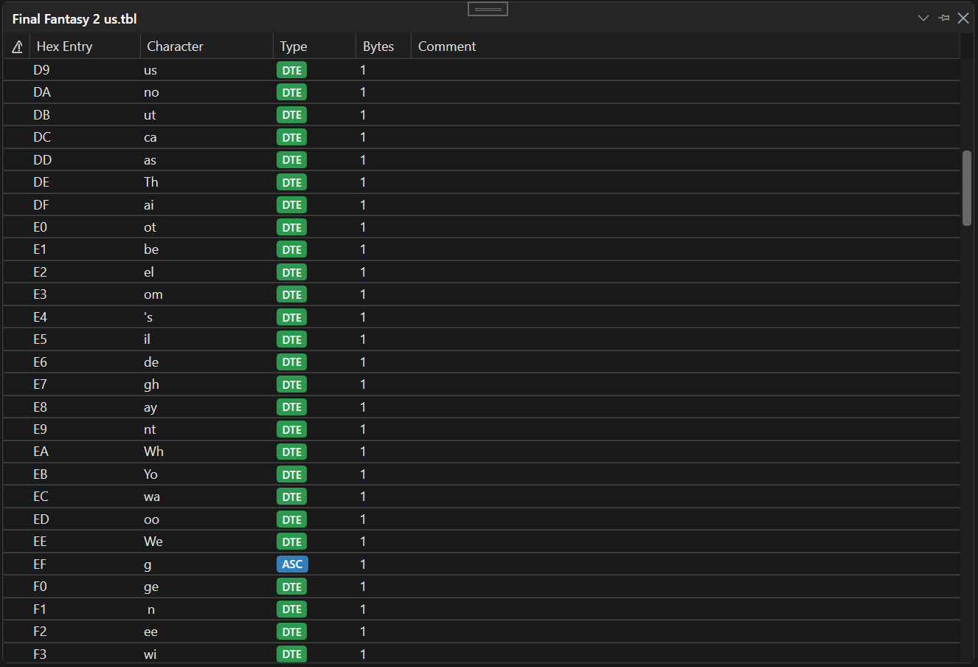Click the DTE badge in row E5

coord(292,339)
